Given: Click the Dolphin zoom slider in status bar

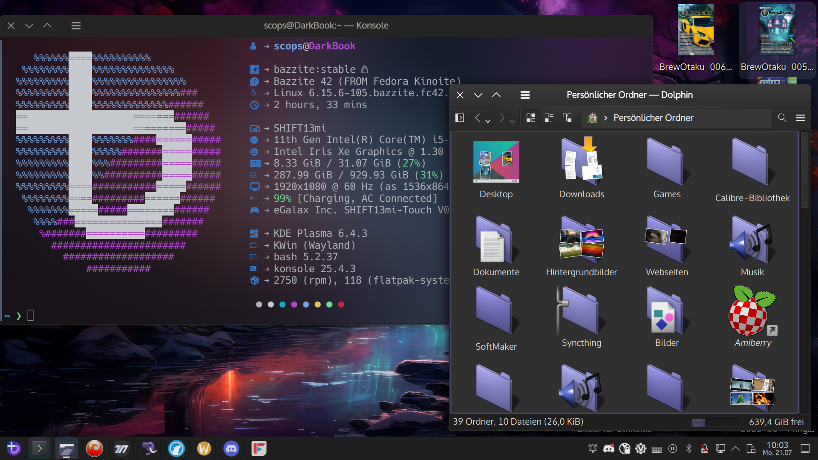Looking at the screenshot, I should 715,422.
